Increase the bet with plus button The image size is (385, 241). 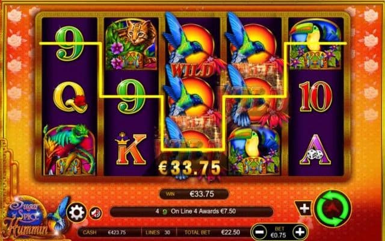[x=300, y=232]
